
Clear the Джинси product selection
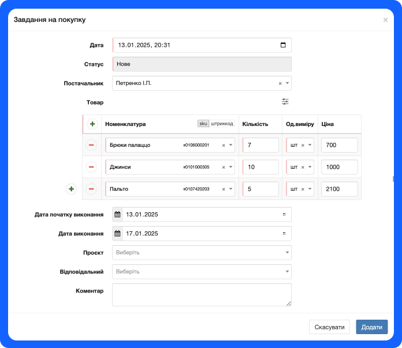tap(224, 167)
